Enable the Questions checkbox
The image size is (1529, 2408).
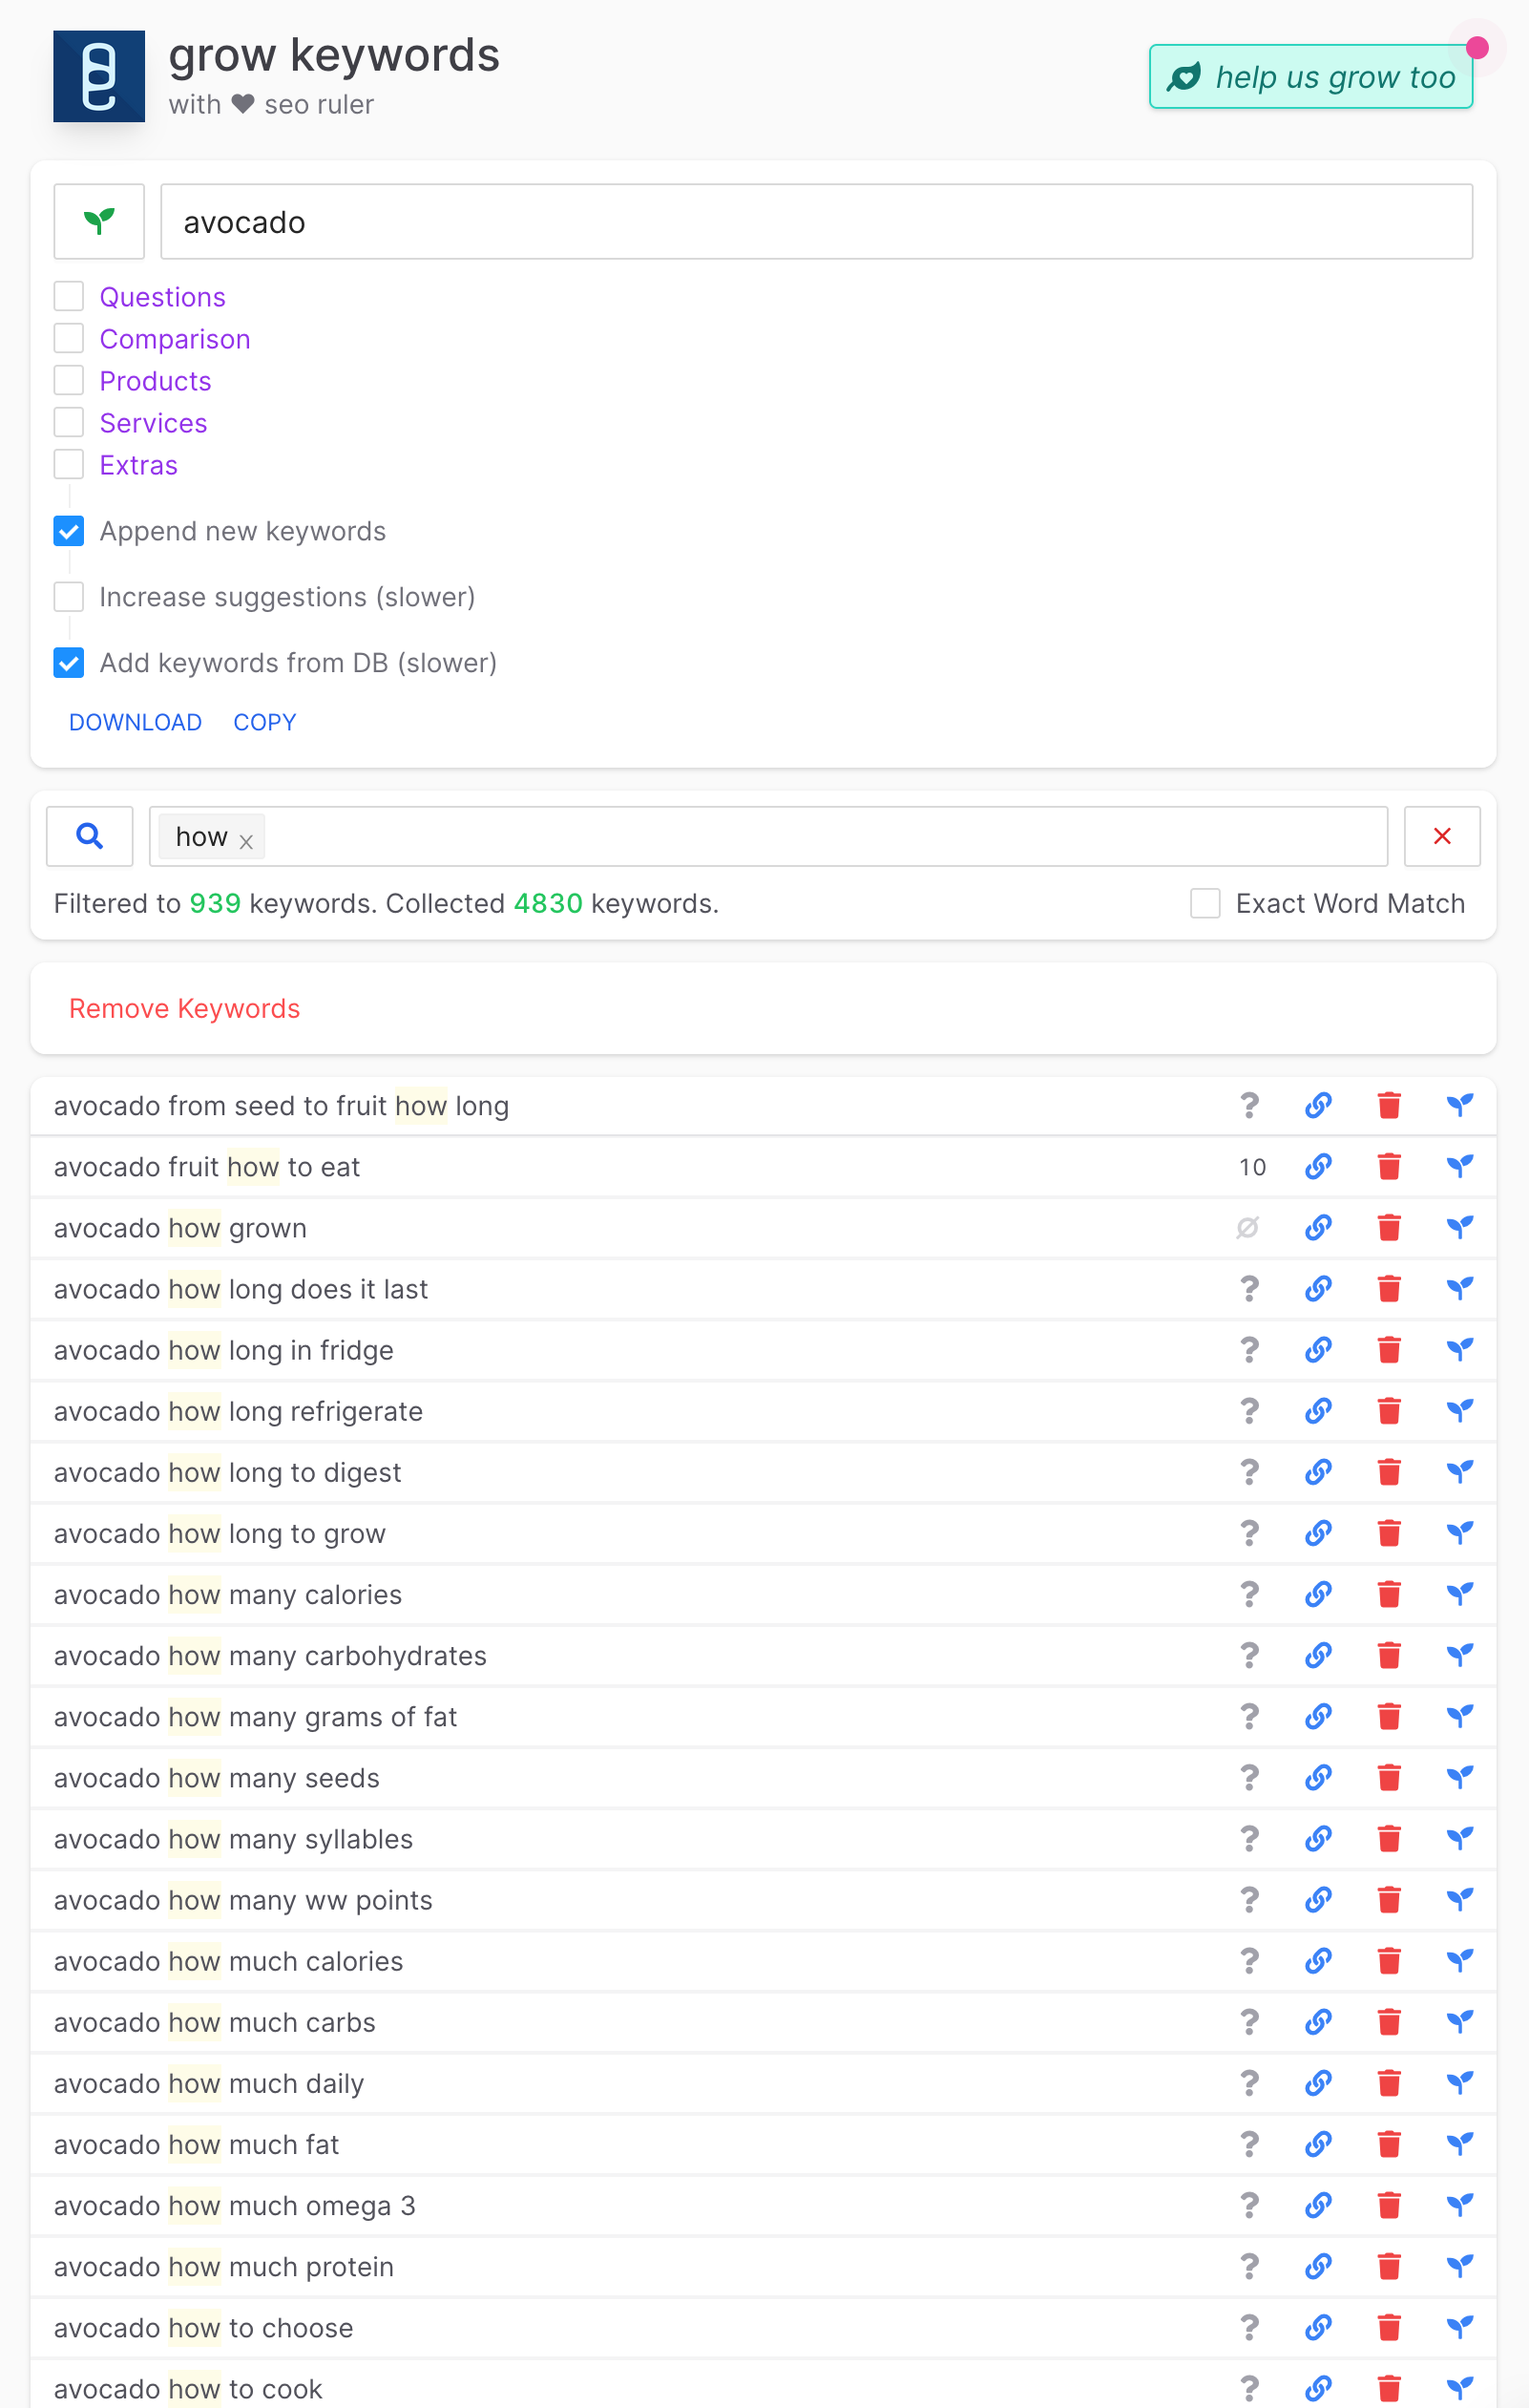68,296
